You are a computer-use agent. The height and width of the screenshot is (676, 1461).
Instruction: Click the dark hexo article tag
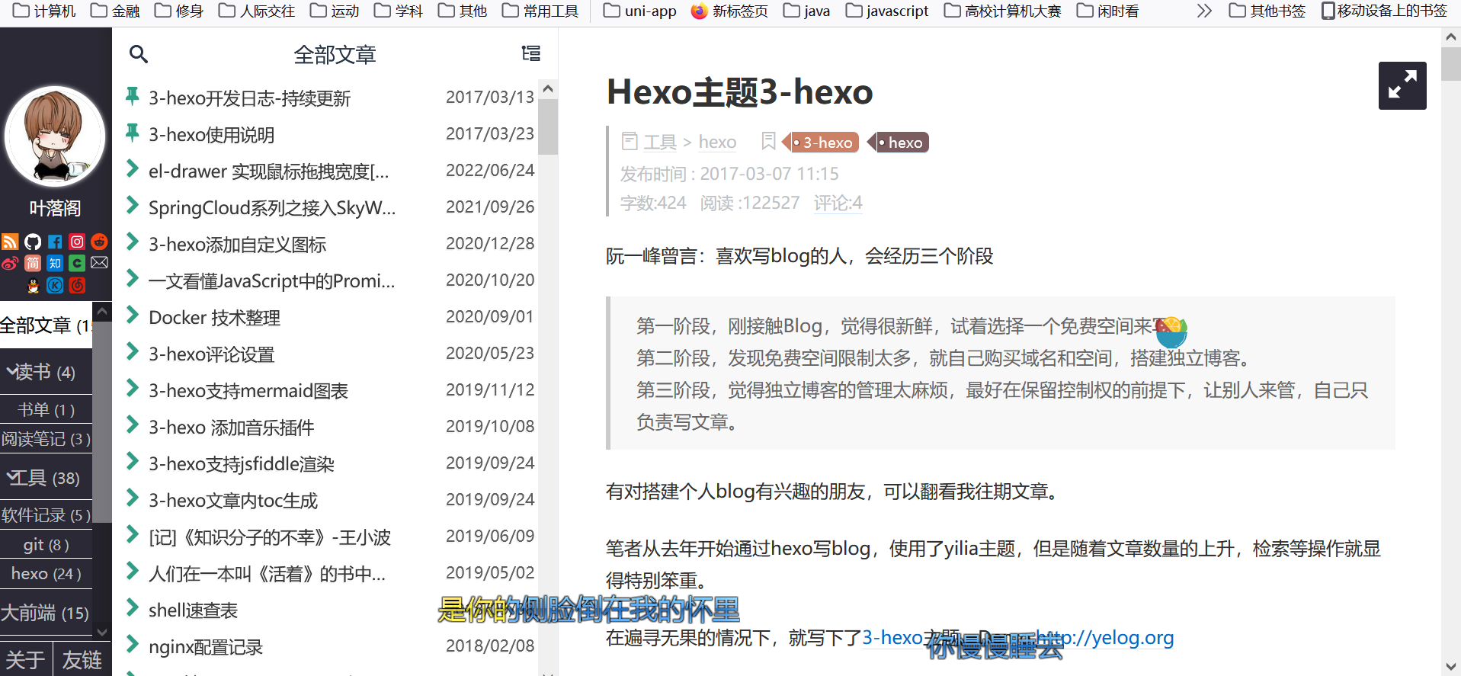click(899, 143)
